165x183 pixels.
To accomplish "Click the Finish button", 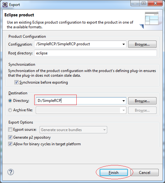I will (114, 173).
